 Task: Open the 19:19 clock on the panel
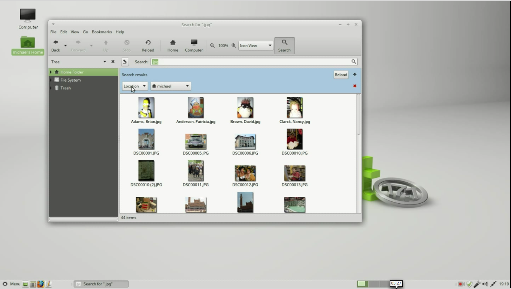coord(504,284)
